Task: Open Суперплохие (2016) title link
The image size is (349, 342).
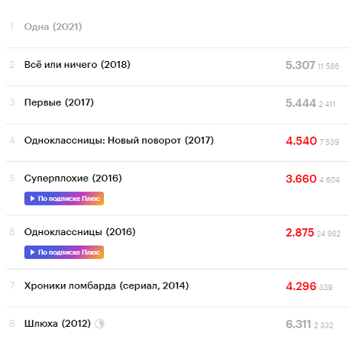Action: [x=73, y=178]
